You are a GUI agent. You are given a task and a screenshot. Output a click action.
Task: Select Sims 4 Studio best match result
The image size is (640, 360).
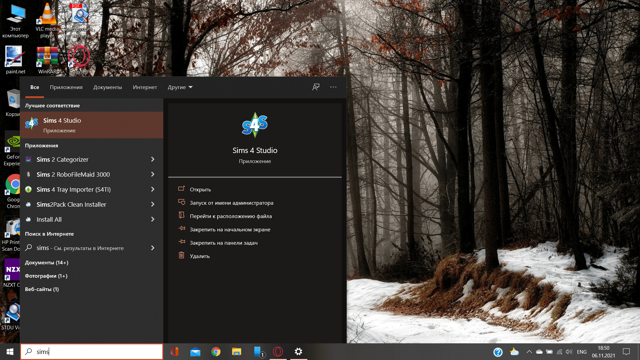[x=92, y=125]
